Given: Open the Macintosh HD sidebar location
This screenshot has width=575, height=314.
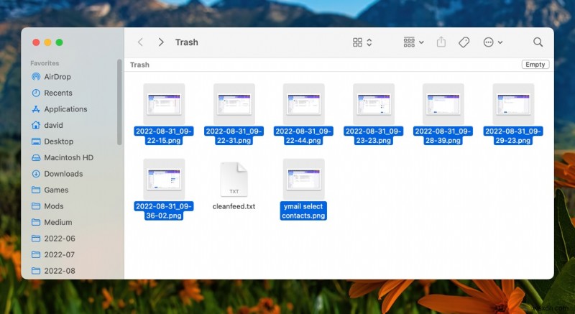Looking at the screenshot, I should coord(63,157).
